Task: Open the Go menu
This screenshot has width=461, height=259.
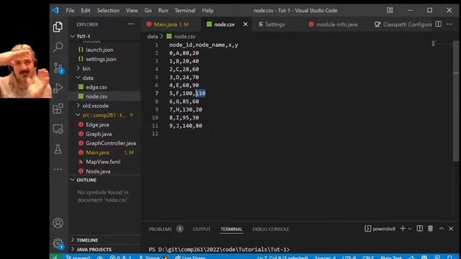Action: 148,10
